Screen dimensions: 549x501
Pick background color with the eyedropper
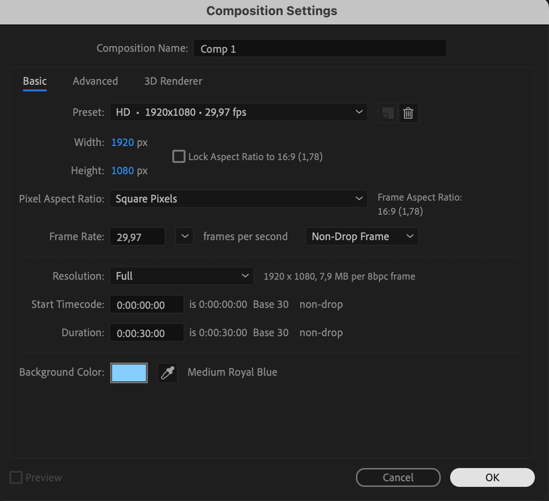167,373
